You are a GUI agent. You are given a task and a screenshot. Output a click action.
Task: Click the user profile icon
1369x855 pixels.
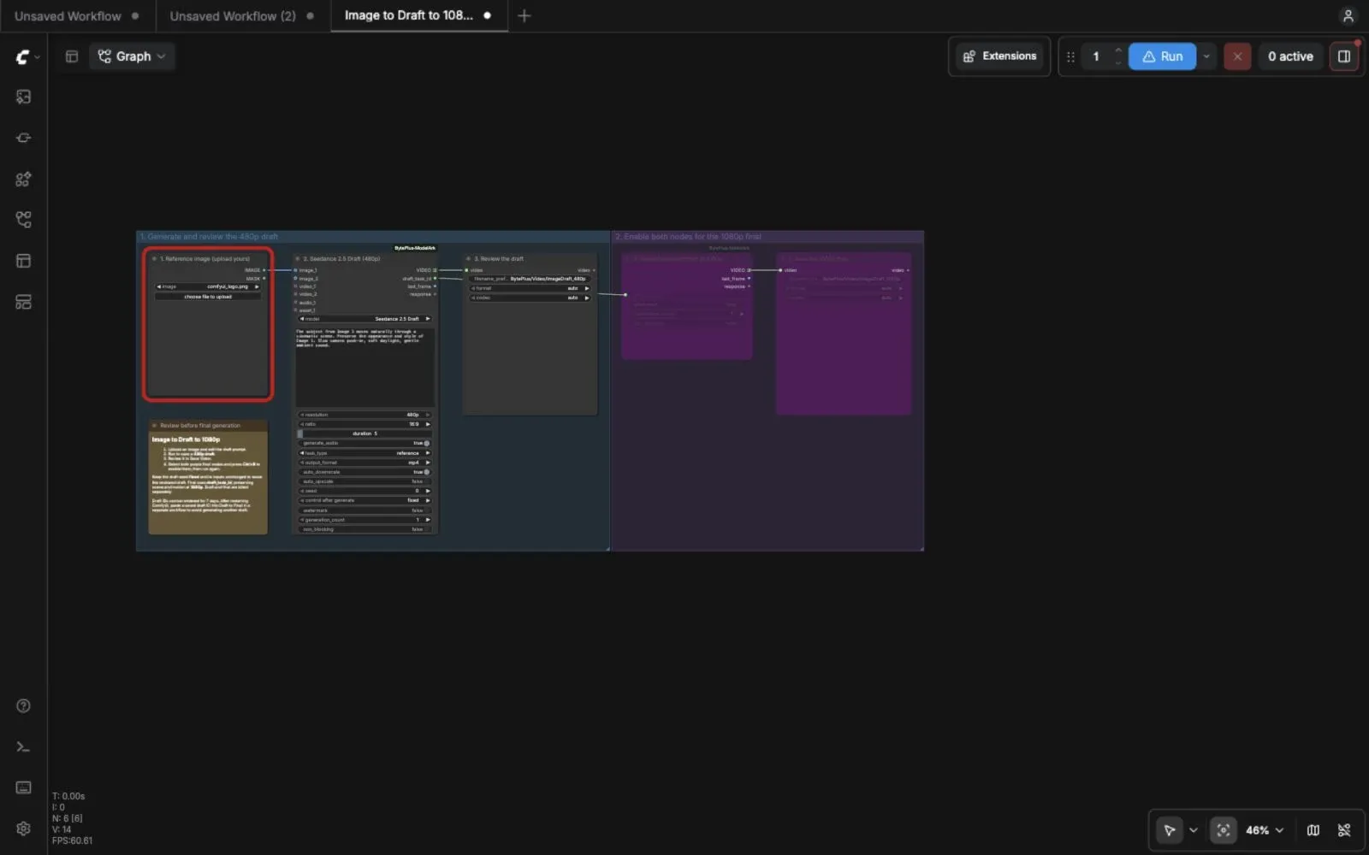(1348, 15)
